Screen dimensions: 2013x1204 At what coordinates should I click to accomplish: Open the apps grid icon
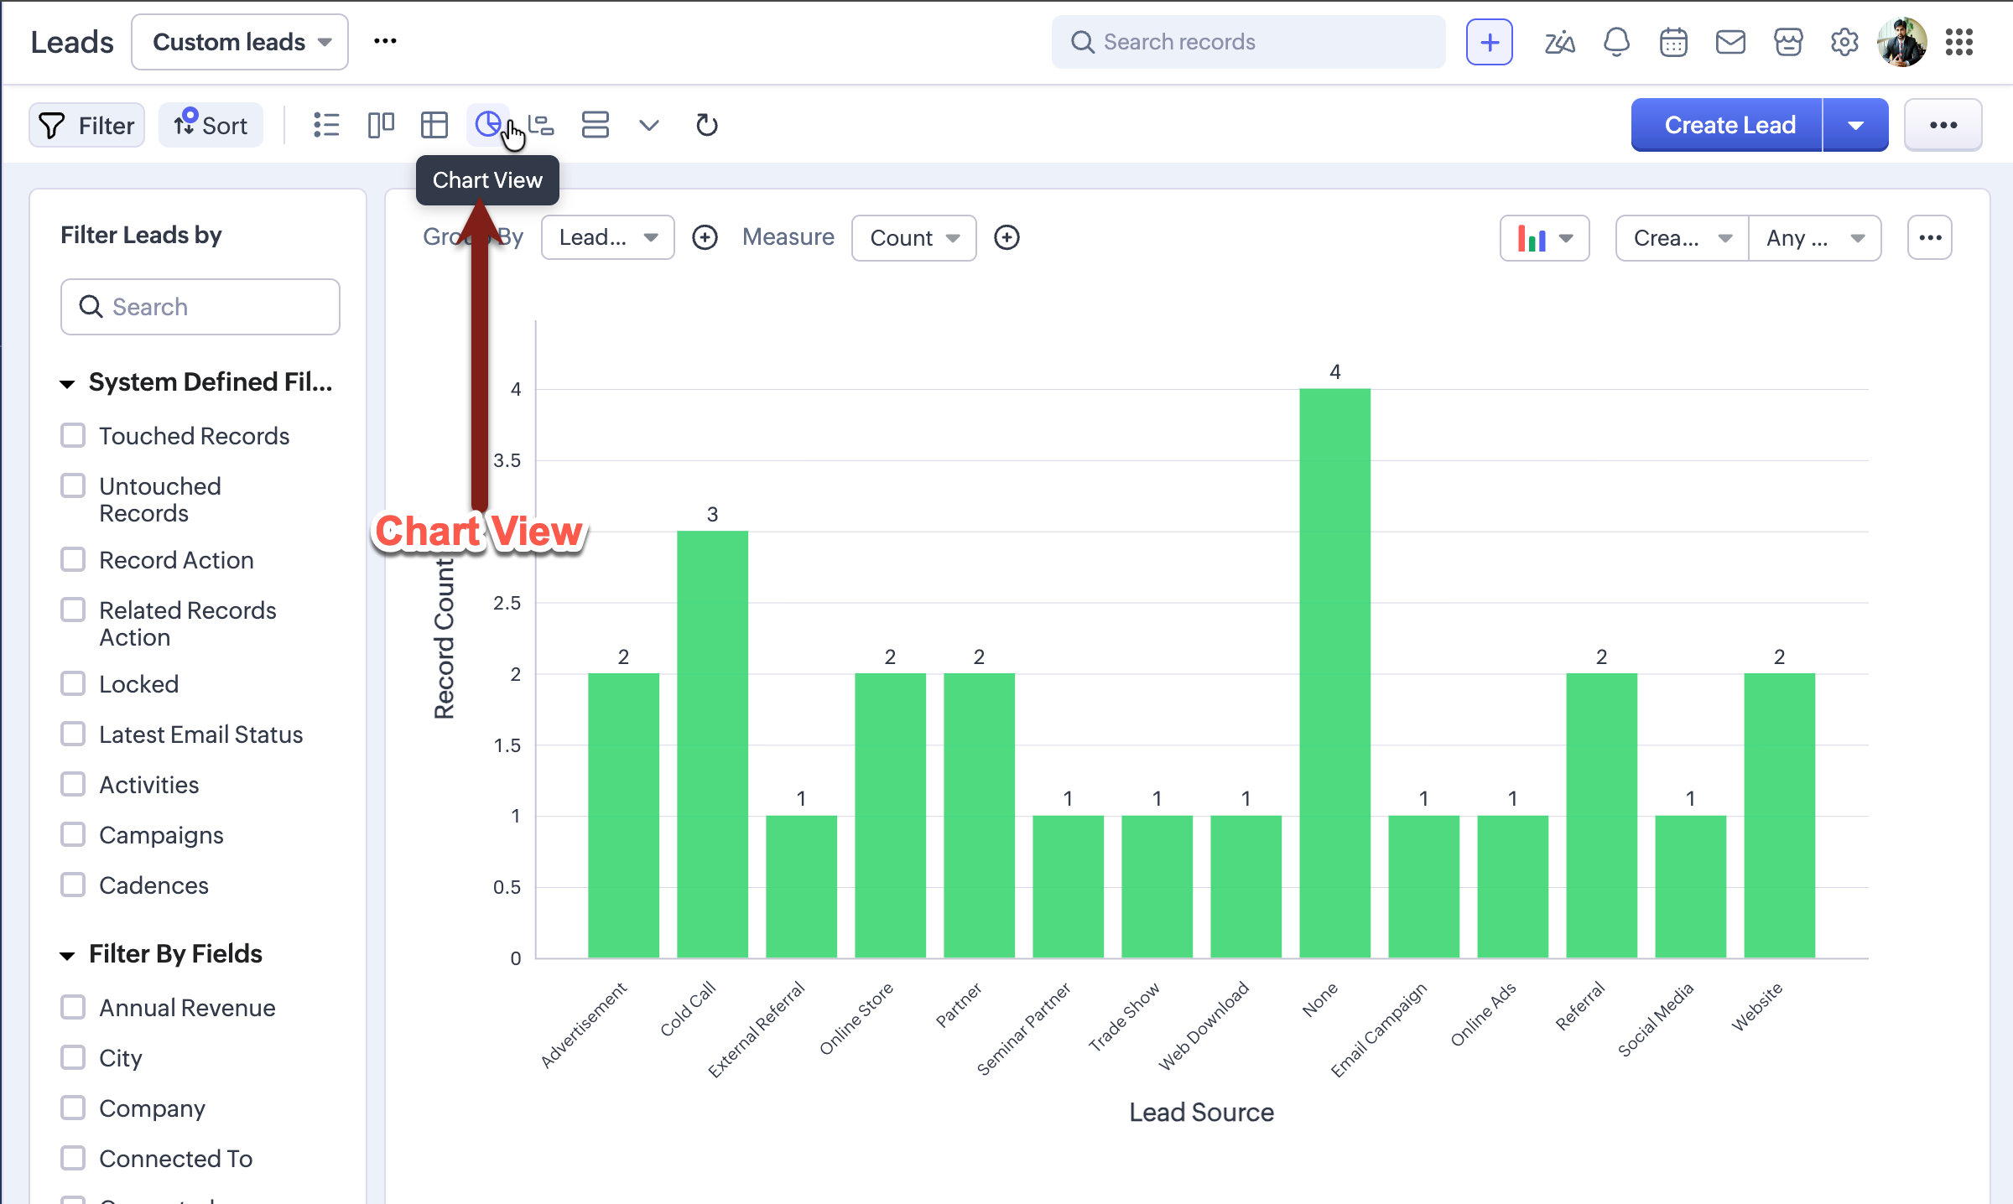pyautogui.click(x=1959, y=42)
